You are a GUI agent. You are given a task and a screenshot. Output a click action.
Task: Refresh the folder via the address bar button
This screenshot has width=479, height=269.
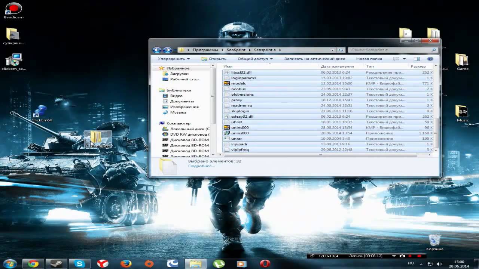[341, 50]
